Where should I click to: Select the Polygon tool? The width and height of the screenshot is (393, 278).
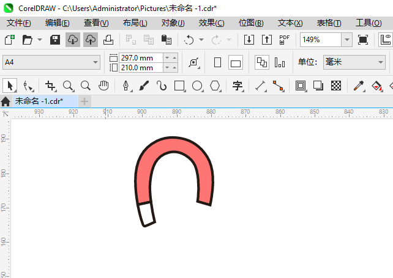pyautogui.click(x=215, y=86)
